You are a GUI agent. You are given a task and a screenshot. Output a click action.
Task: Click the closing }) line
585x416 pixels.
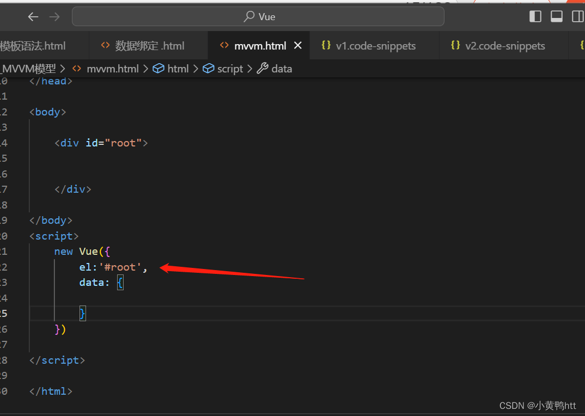click(x=60, y=329)
